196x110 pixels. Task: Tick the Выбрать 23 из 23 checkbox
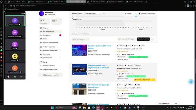pyautogui.click(x=71, y=13)
